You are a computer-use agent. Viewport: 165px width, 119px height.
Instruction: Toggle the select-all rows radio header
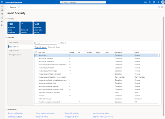(x=36, y=52)
